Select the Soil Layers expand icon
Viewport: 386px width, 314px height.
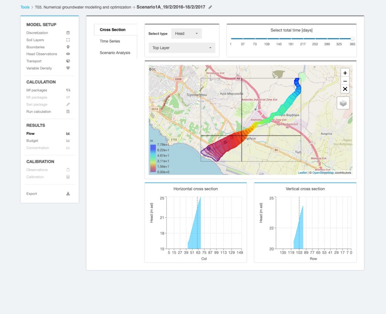(68, 40)
